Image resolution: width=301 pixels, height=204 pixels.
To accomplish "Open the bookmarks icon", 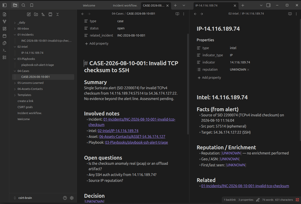I will [32, 5].
